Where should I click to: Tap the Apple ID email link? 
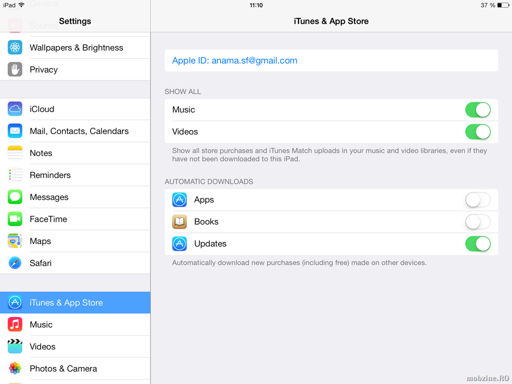tap(235, 60)
